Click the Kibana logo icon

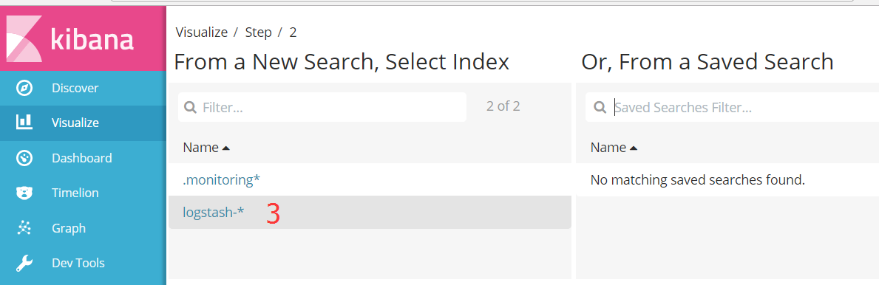point(24,38)
